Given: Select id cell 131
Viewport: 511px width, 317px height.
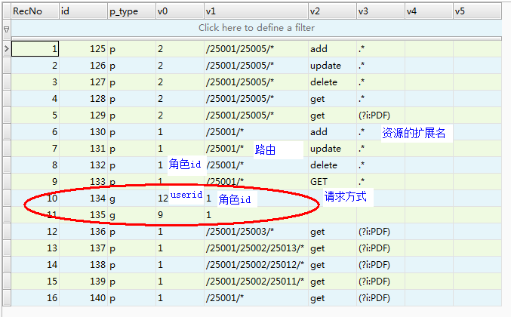Looking at the screenshot, I should [x=84, y=149].
